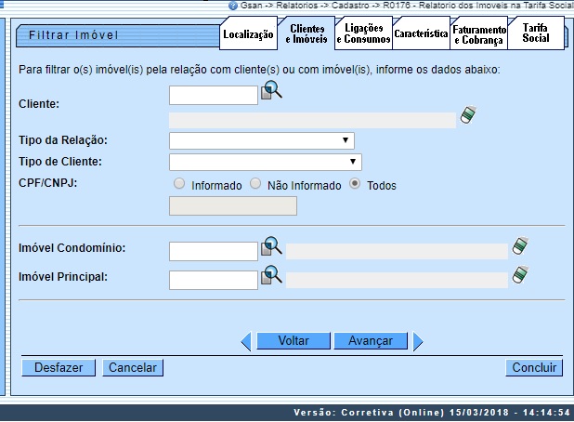
Task: Click the Cliente code input field
Action: (x=213, y=95)
